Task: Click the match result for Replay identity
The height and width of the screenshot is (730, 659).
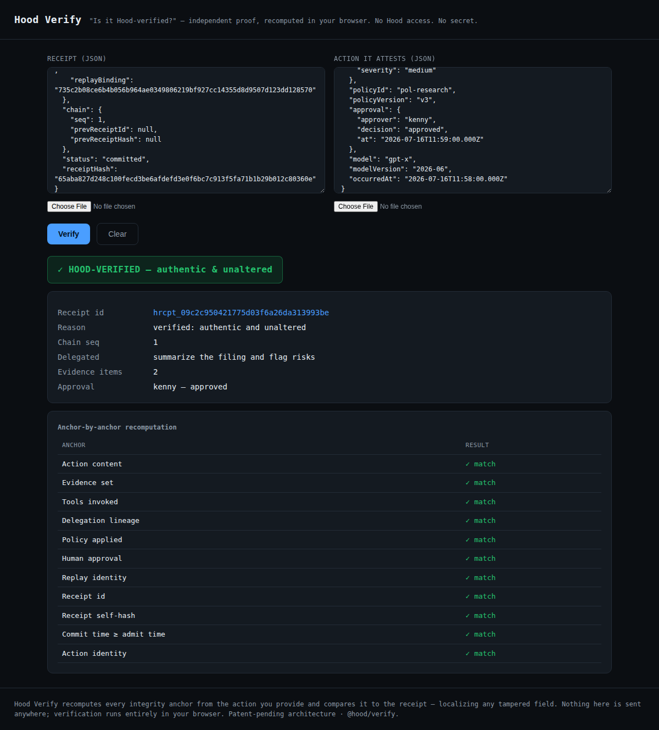Action: pos(481,578)
